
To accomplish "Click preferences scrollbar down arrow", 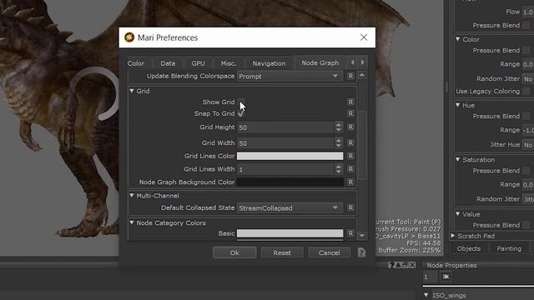I will tap(362, 235).
